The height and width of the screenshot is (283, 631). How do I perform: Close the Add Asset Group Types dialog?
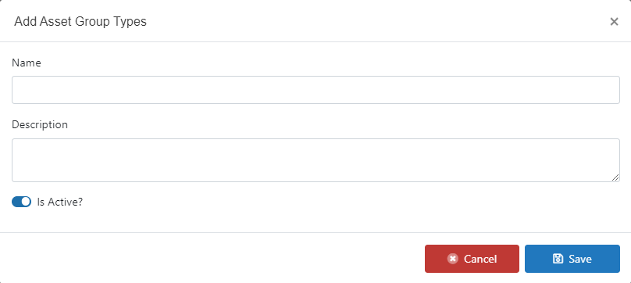(x=614, y=22)
